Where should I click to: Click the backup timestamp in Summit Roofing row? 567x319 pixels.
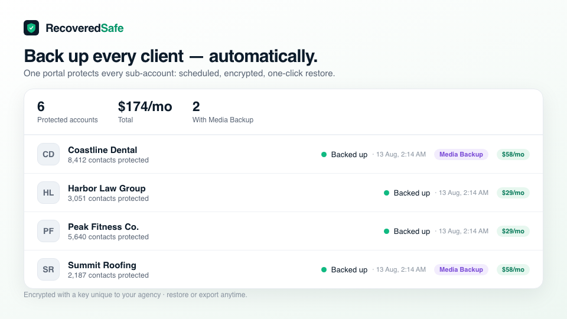400,269
